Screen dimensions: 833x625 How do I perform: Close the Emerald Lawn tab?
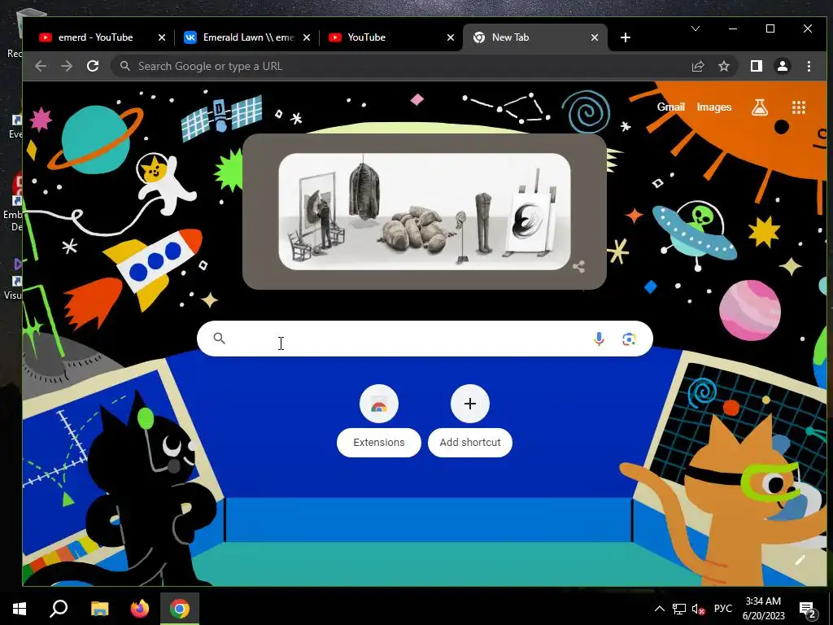coord(307,37)
